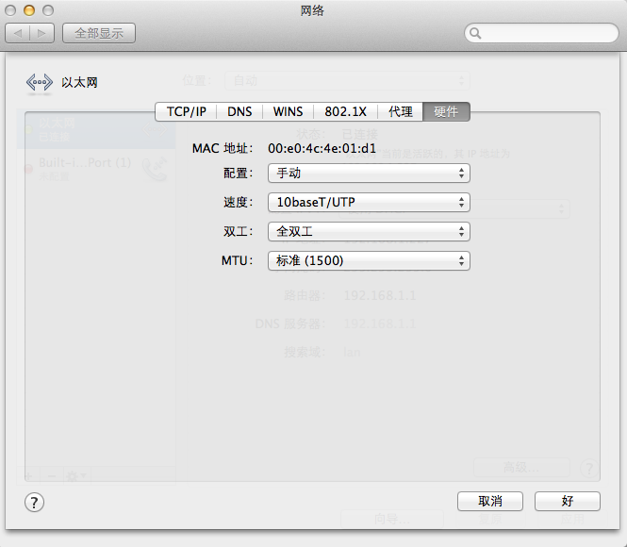Open the Speed (速度) dropdown showing 10baseT/UTP

tap(369, 203)
